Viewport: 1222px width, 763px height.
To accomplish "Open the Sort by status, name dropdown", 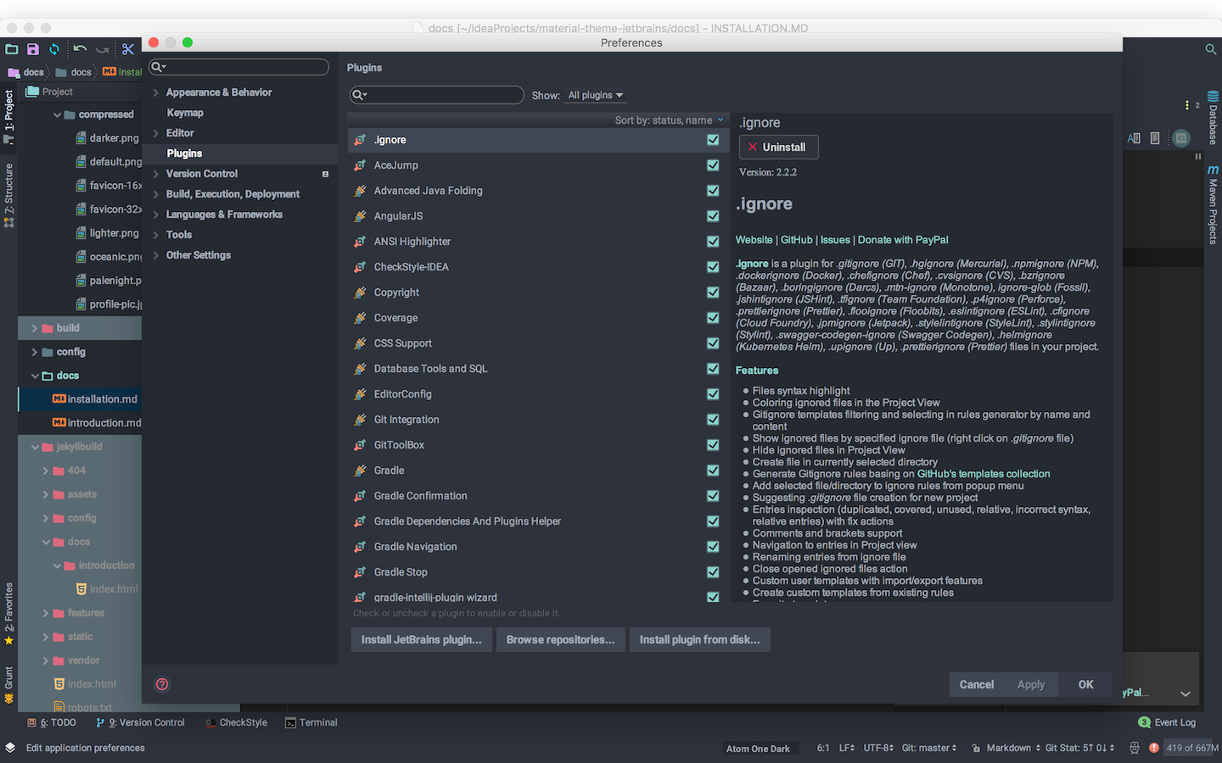I will coord(669,120).
